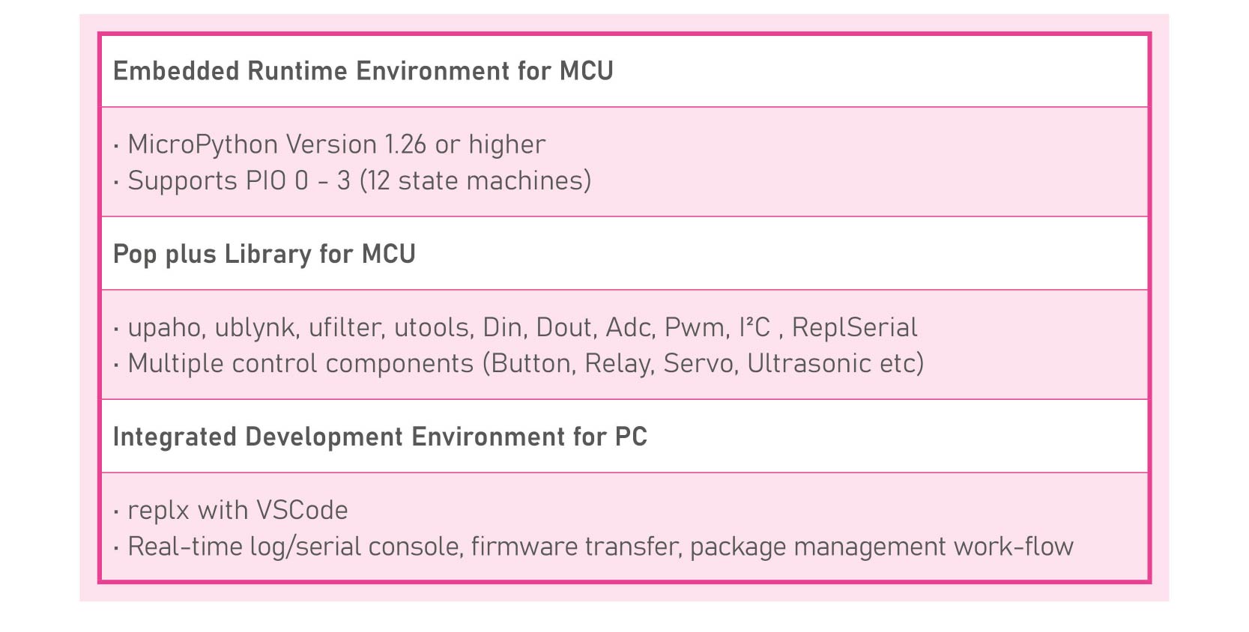Select the word Dout
This screenshot has height=632, width=1249.
tap(564, 327)
